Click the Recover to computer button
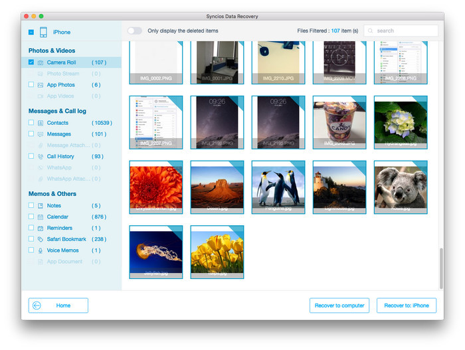Screen dimensions: 465x350 click(x=339, y=306)
